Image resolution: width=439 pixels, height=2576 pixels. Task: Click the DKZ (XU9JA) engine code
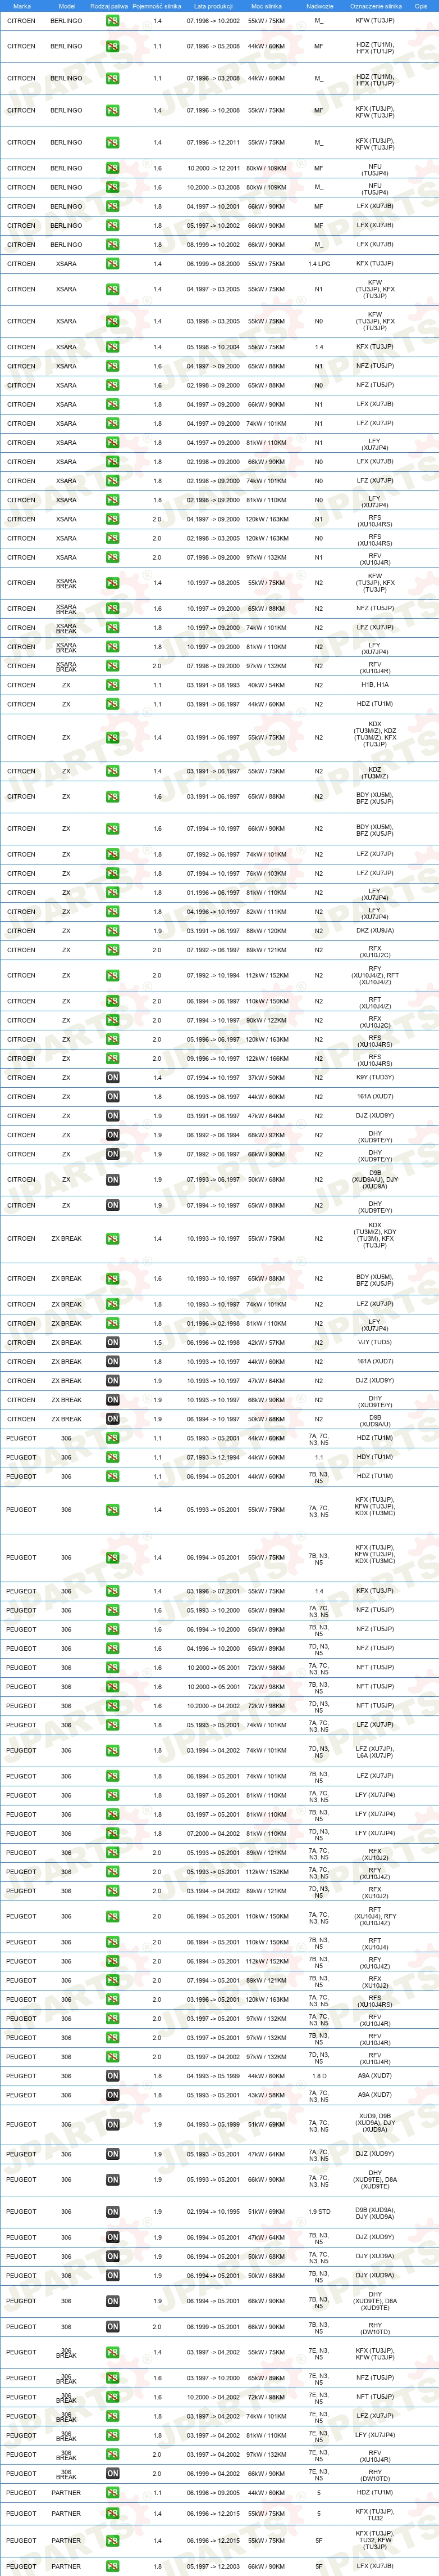coord(375,931)
